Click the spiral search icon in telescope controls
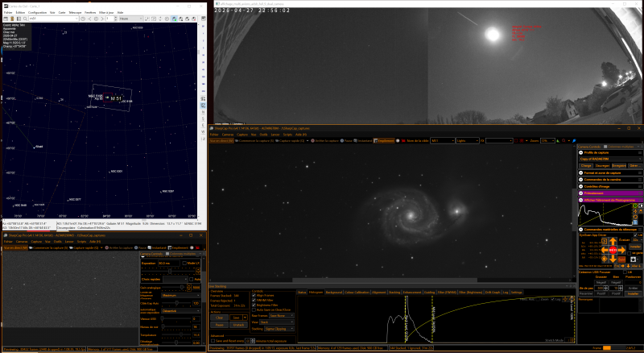 [605, 241]
